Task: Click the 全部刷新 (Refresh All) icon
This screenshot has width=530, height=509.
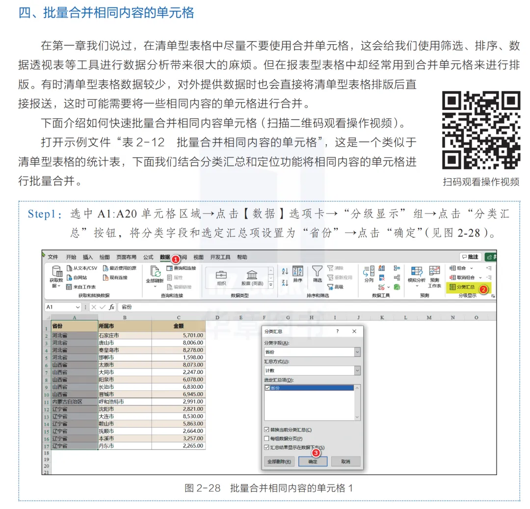Action: click(x=155, y=272)
